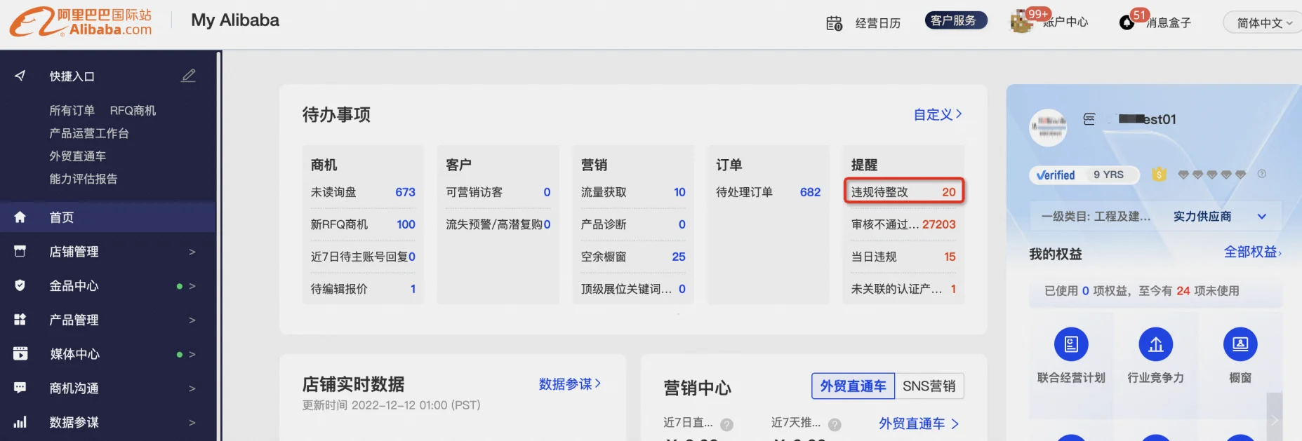The image size is (1302, 441).
Task: Expand the 店铺管理 menu
Action: [192, 252]
